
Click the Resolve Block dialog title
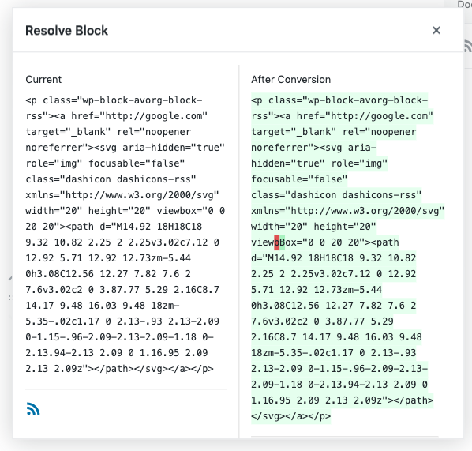pyautogui.click(x=66, y=31)
